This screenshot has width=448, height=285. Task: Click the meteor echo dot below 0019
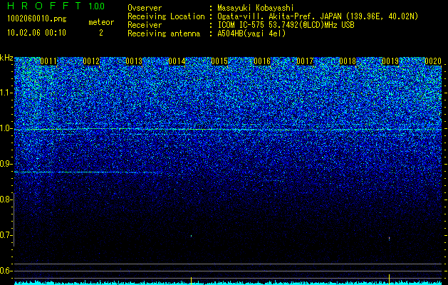pos(389,239)
